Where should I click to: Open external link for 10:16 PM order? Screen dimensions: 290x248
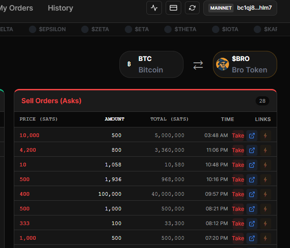252,180
